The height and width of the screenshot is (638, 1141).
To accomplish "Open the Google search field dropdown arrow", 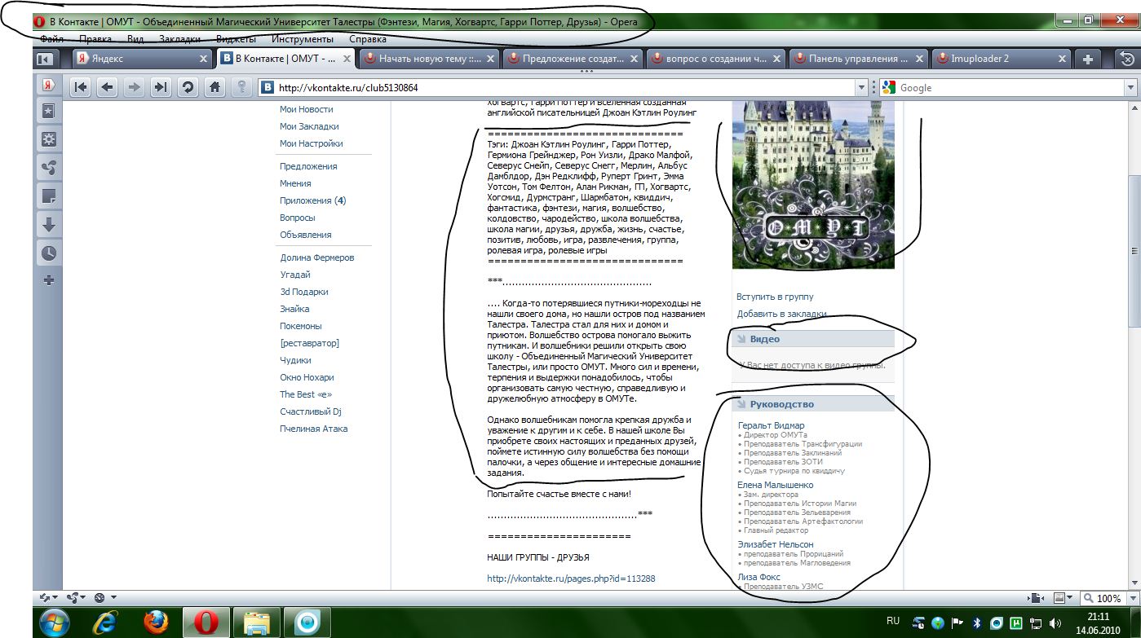I will coord(1130,87).
